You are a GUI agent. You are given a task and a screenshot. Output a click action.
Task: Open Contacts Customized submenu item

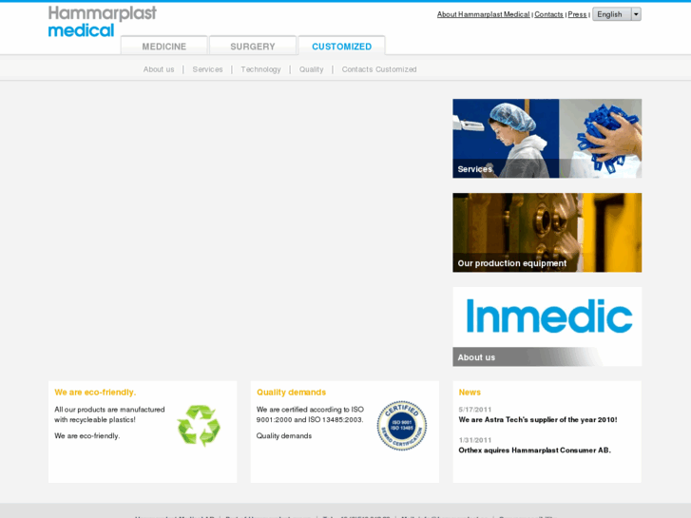tap(379, 69)
